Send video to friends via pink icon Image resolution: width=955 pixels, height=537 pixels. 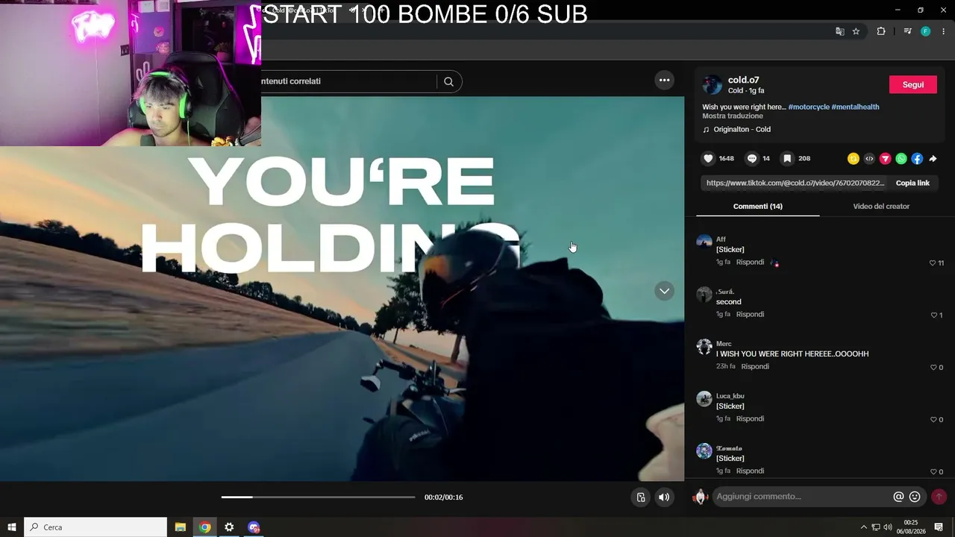tap(885, 159)
